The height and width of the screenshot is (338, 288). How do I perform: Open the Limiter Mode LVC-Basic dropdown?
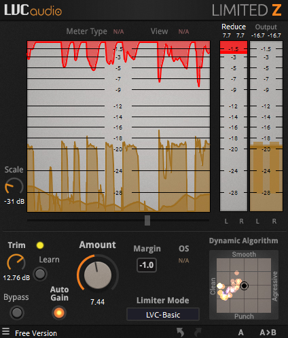click(163, 315)
